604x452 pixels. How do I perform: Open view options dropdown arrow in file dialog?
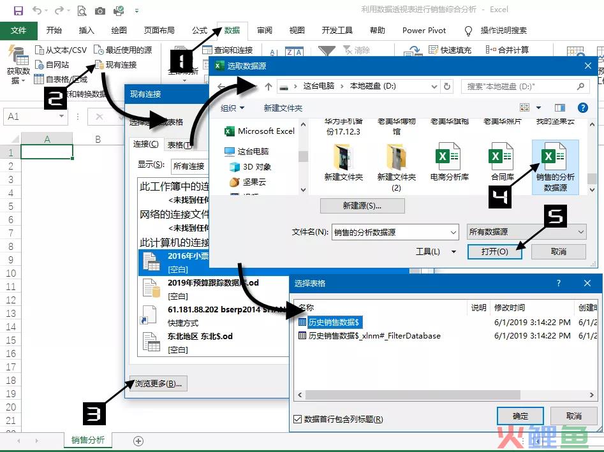click(538, 108)
